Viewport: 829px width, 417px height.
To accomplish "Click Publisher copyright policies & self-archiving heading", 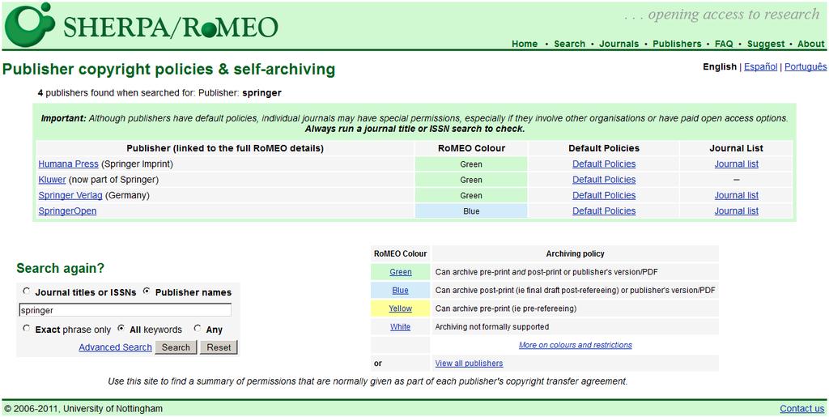I will point(168,70).
